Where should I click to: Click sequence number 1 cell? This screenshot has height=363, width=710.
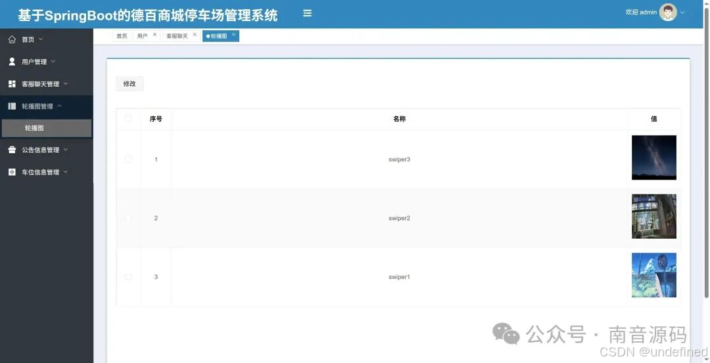point(156,160)
